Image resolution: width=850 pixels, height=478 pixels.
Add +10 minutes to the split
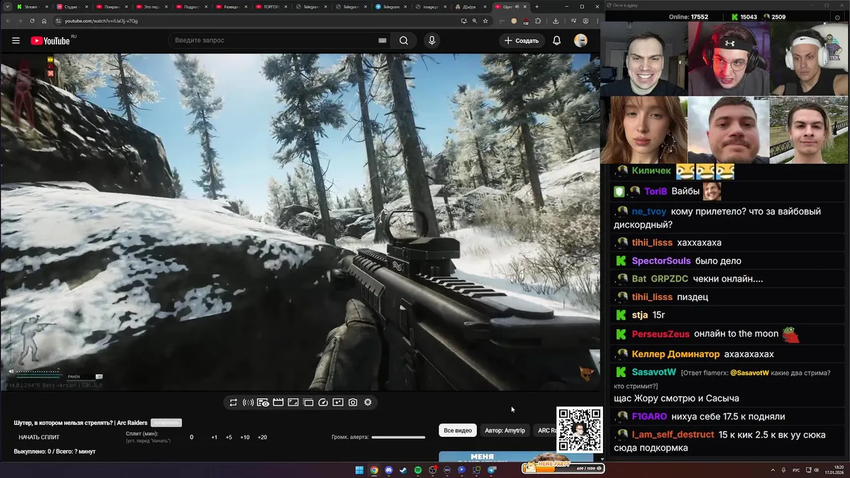245,438
